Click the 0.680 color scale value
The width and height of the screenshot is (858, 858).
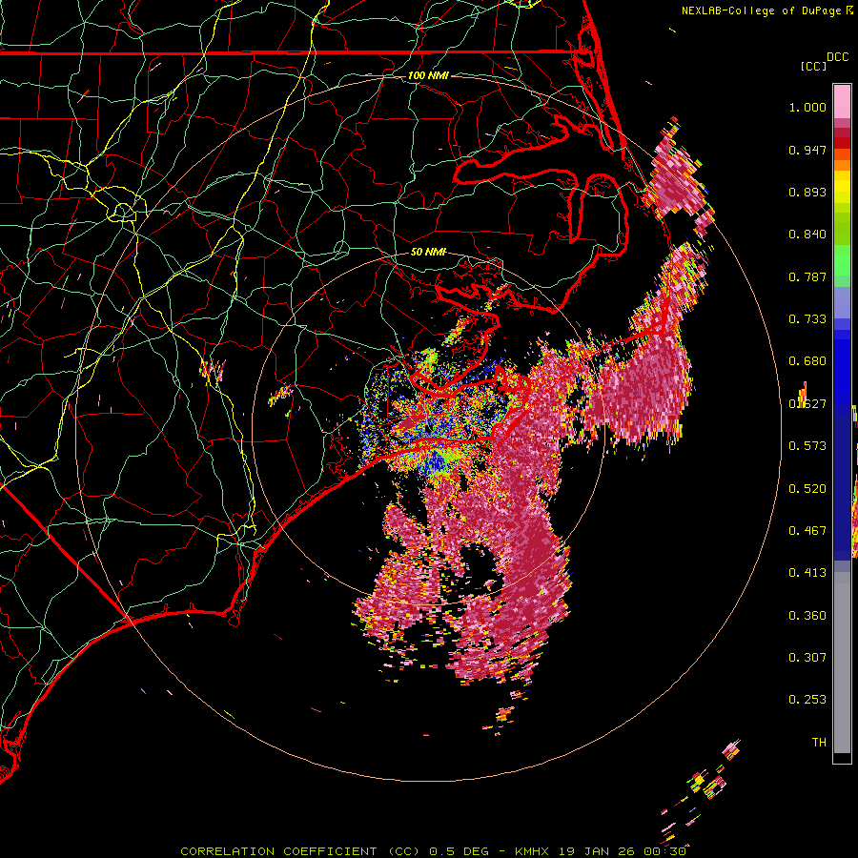pos(807,361)
